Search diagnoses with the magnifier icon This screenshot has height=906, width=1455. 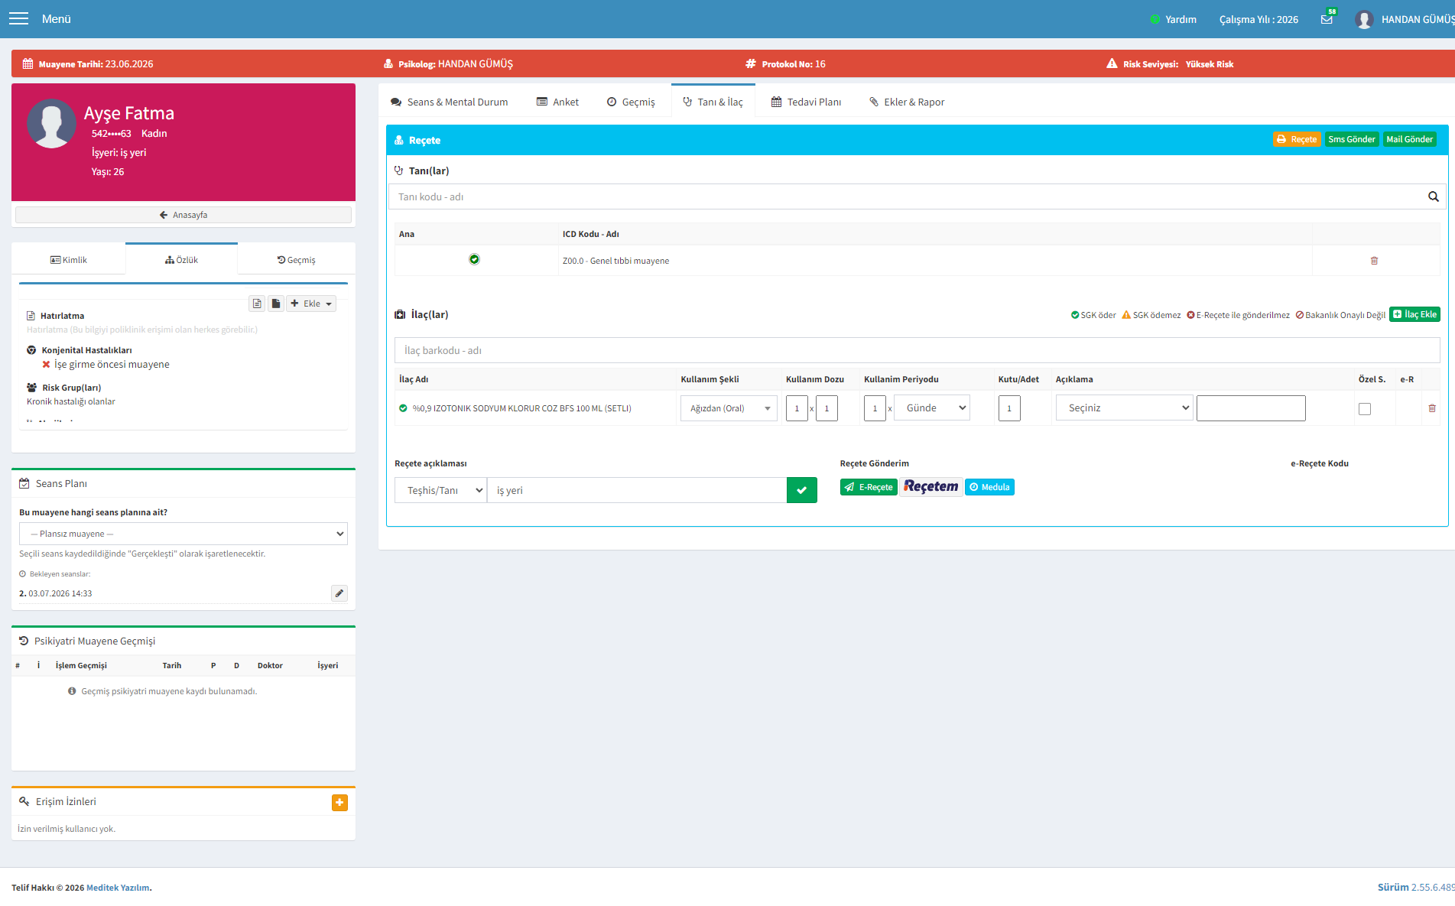1433,196
